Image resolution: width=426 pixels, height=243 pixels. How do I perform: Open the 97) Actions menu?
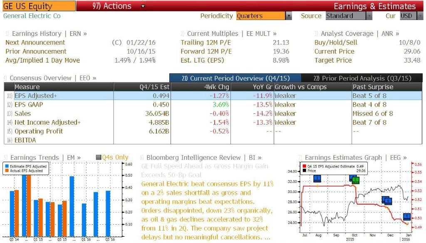tap(111, 6)
